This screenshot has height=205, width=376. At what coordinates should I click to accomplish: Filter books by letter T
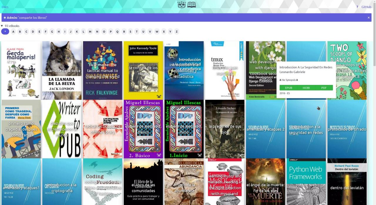tap(137, 32)
